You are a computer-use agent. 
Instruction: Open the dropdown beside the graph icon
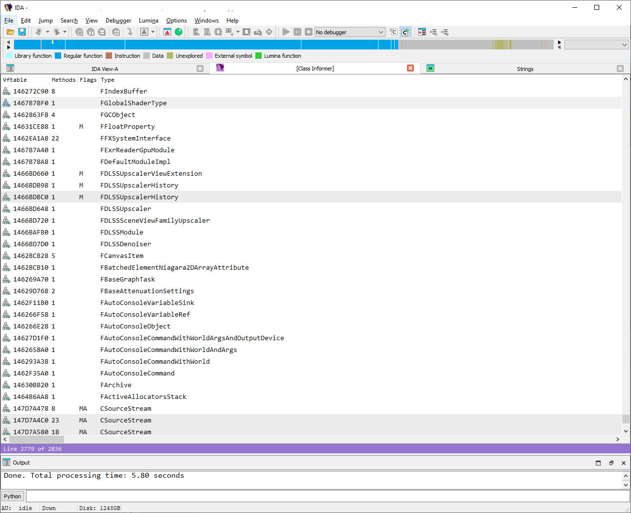click(x=238, y=32)
